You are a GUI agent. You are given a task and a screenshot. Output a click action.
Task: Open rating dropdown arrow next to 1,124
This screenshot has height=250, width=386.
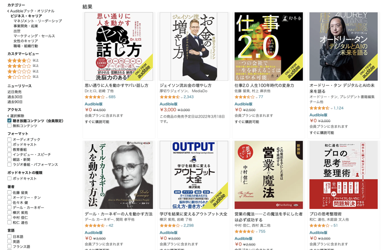331,108
